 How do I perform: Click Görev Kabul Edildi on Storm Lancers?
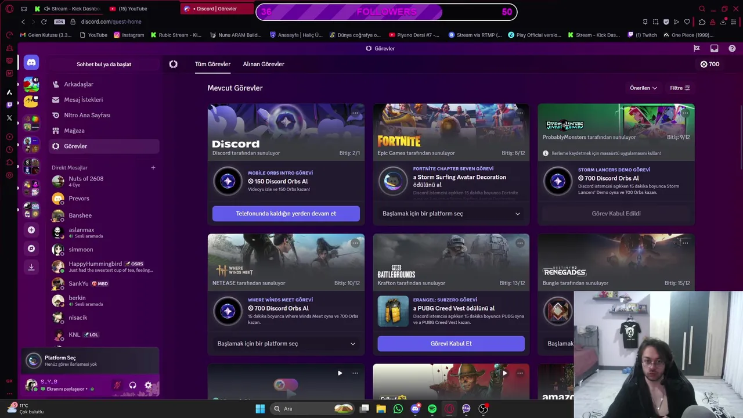(x=616, y=214)
